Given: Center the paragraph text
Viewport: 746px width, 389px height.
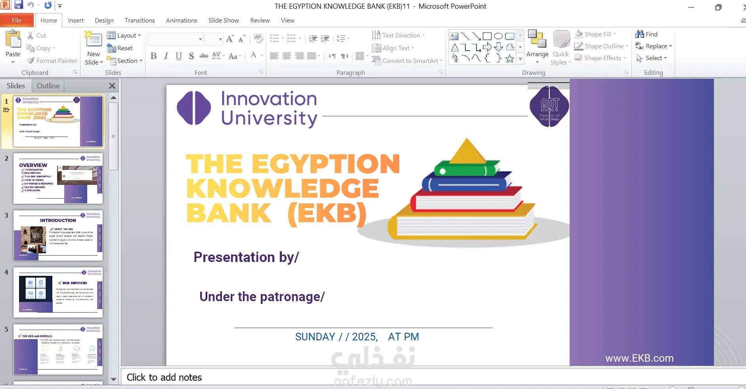Looking at the screenshot, I should [x=287, y=56].
